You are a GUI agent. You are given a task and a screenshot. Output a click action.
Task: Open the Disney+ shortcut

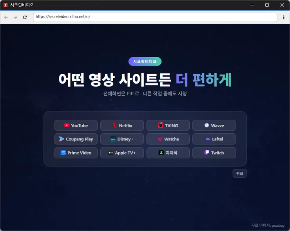pos(122,139)
